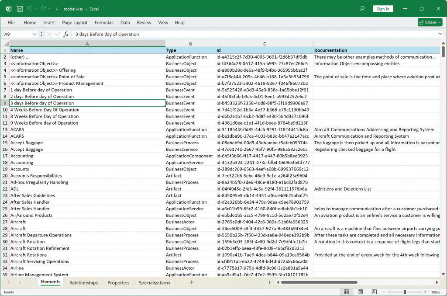This screenshot has height=296, width=447.
Task: Open the Search magnifier in title bar
Action: coord(362,9)
